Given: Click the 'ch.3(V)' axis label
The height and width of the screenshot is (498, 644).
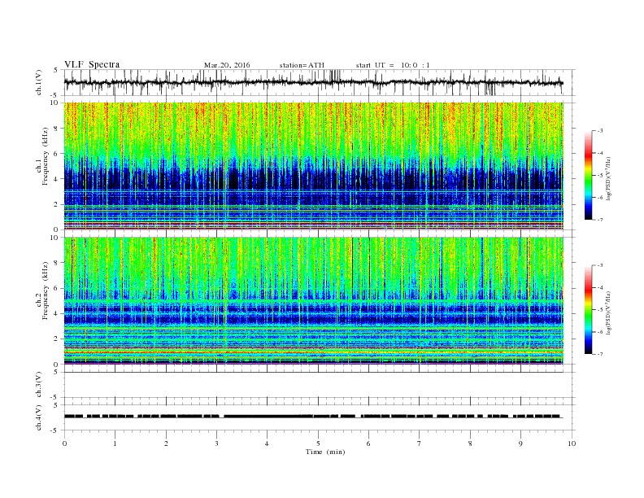Looking at the screenshot, I should pyautogui.click(x=39, y=385).
